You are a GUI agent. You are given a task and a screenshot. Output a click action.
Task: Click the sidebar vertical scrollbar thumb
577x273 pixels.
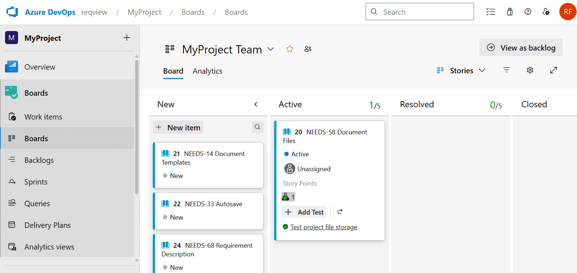137,126
